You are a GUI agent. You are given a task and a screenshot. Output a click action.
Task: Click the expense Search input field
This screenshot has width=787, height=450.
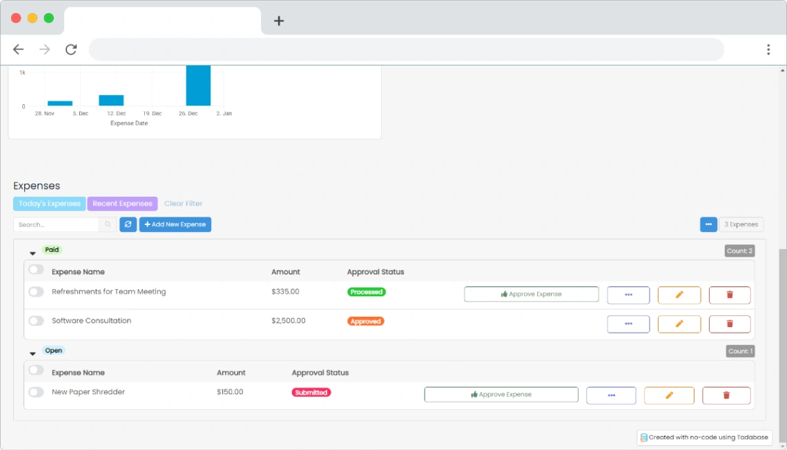pos(56,224)
